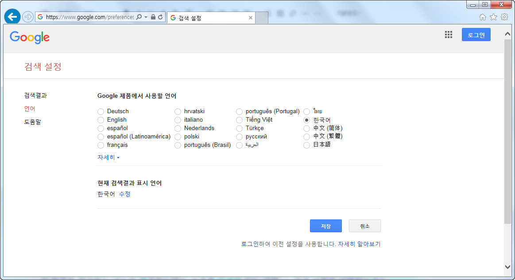This screenshot has height=280, width=515.
Task: Click the search magnifier icon in address bar
Action: click(x=139, y=17)
